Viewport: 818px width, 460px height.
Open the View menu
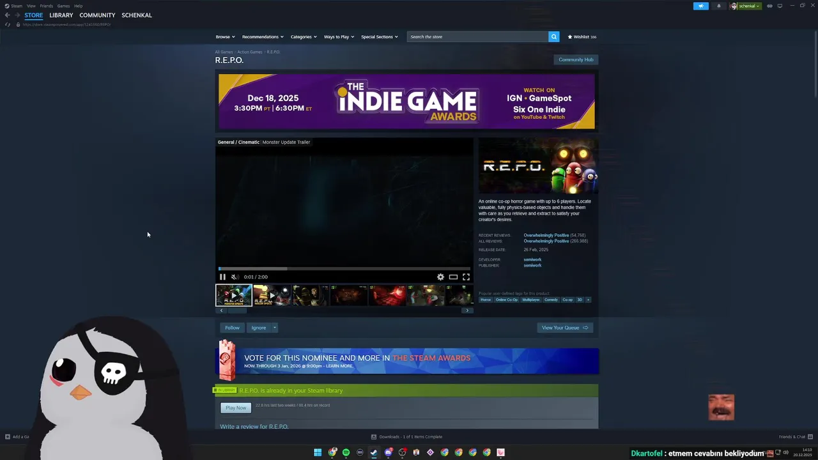[x=31, y=6]
